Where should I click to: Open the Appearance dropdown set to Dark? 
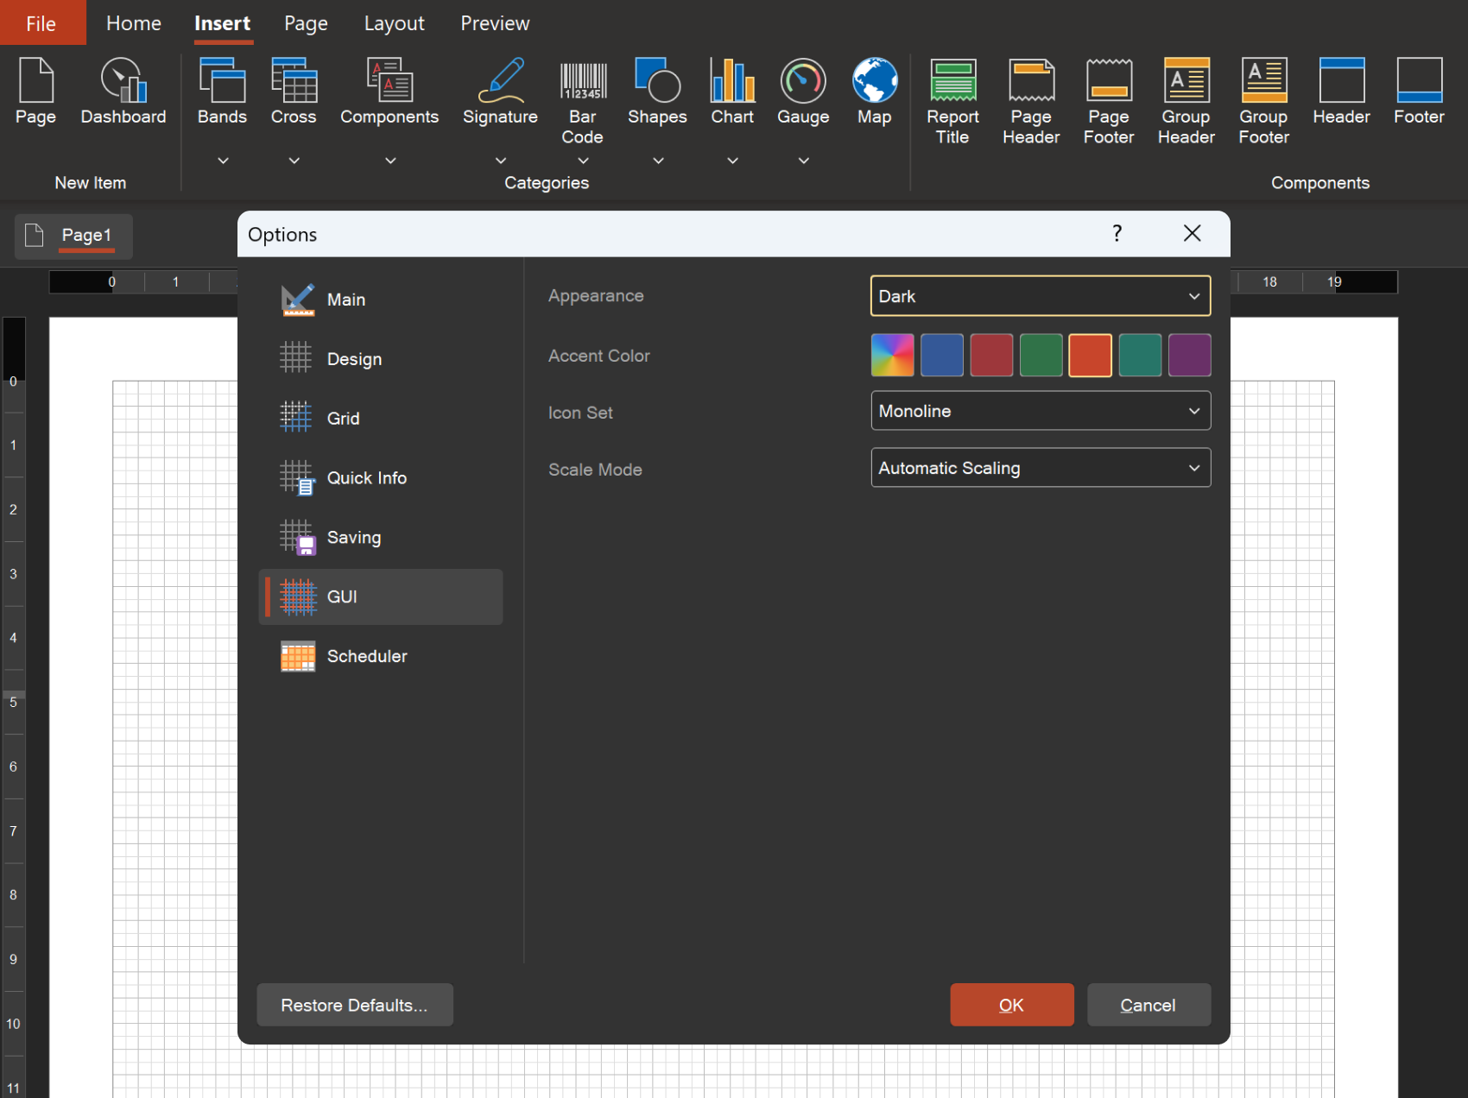pos(1040,296)
